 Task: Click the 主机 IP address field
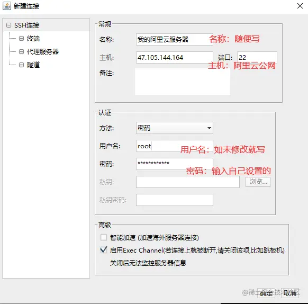175,57
